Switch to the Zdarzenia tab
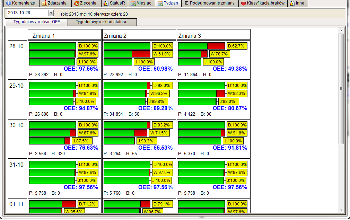Viewport: 350px width, 220px height. [55, 3]
